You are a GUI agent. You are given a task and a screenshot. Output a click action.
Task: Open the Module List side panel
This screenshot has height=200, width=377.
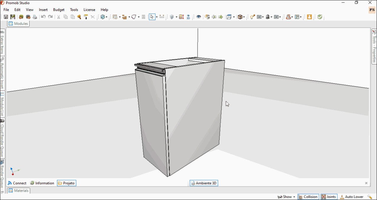click(x=2, y=104)
